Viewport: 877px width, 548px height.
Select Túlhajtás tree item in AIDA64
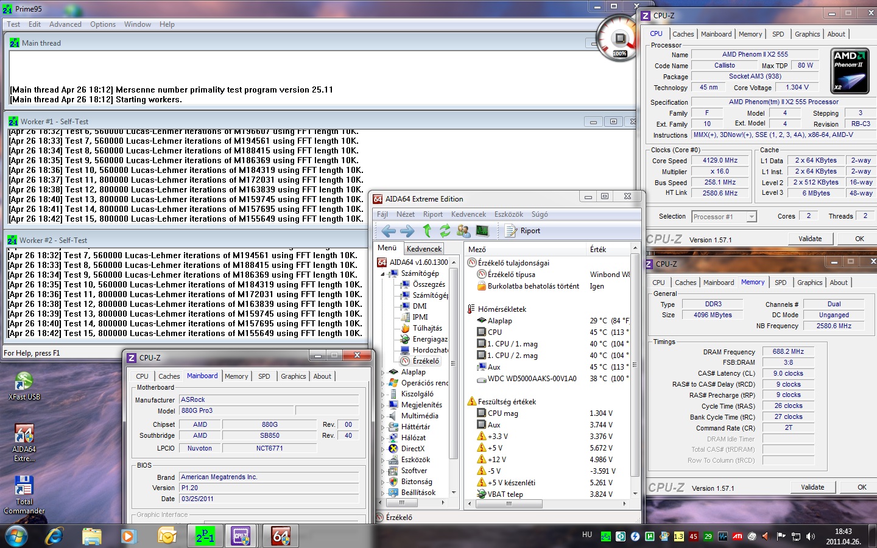(427, 328)
